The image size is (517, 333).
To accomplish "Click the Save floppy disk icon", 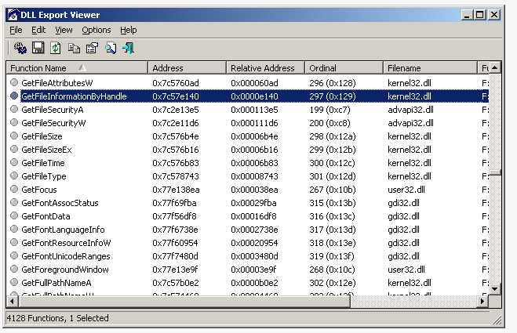I will point(38,48).
